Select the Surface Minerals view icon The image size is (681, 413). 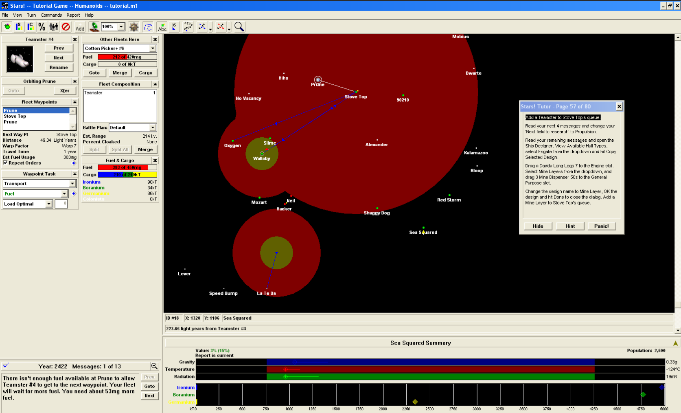coord(19,27)
